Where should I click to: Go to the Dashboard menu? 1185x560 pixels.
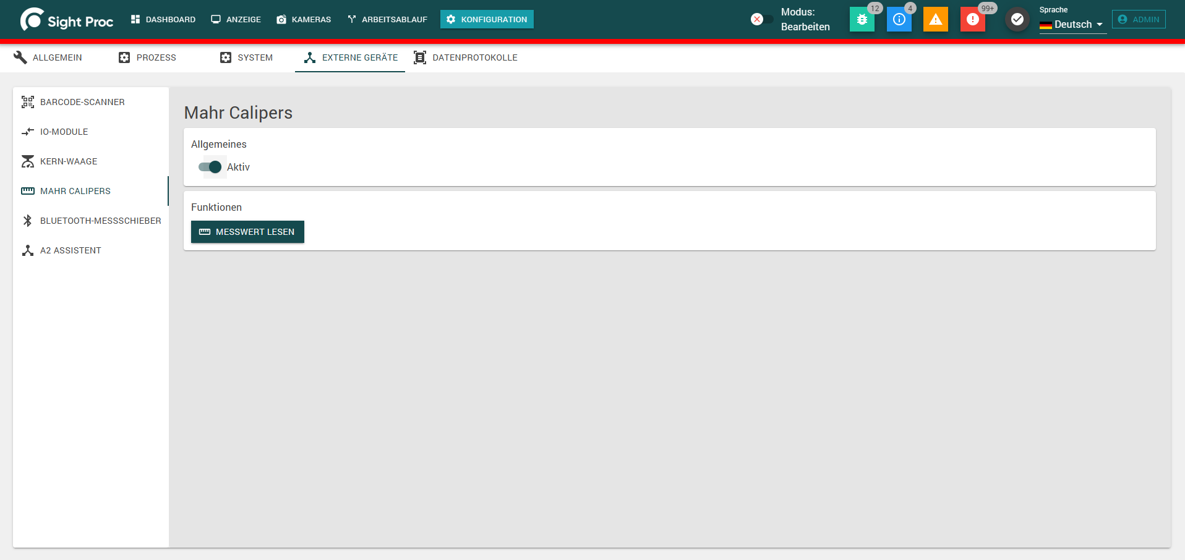(x=163, y=19)
